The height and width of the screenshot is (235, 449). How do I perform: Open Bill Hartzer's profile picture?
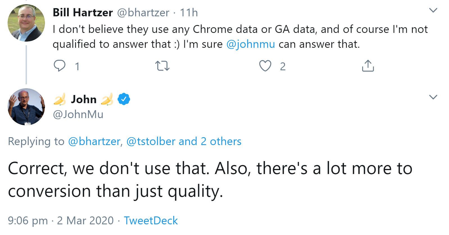[26, 22]
